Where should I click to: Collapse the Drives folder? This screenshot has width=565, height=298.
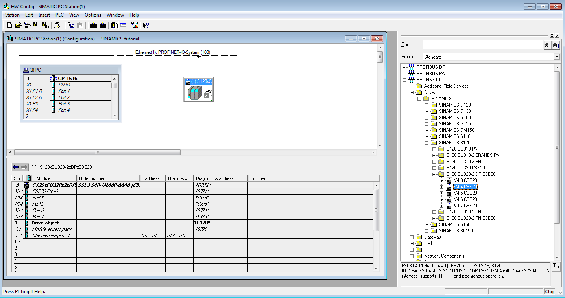tap(412, 92)
